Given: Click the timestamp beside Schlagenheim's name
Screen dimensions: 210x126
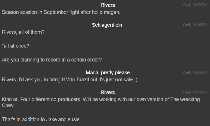Looking at the screenshot, I should pos(195,25).
